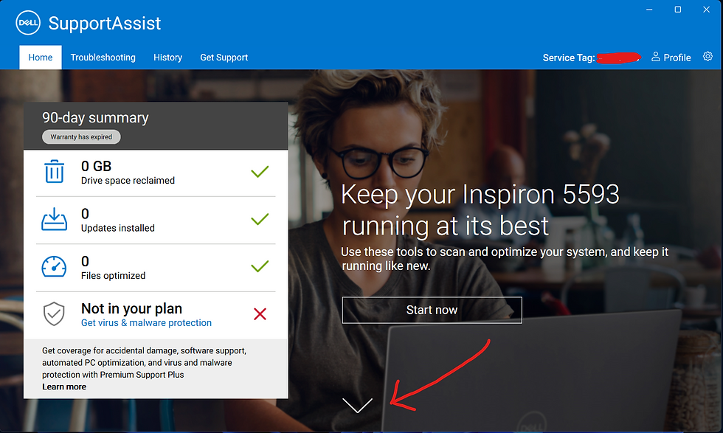The image size is (723, 433).
Task: Open the settings gear icon
Action: coord(708,56)
